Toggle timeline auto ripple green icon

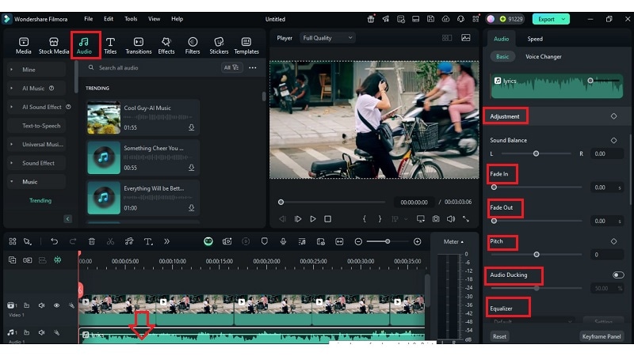(x=58, y=260)
